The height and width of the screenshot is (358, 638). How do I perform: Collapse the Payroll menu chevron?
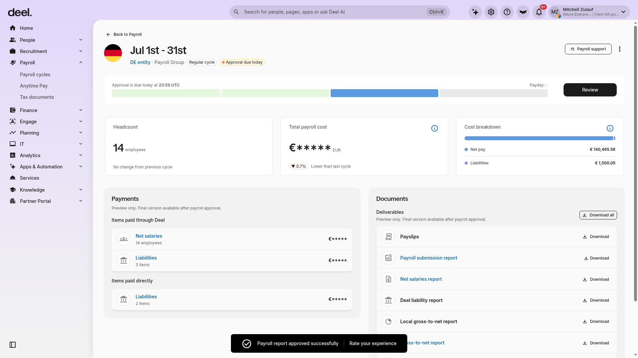point(81,62)
